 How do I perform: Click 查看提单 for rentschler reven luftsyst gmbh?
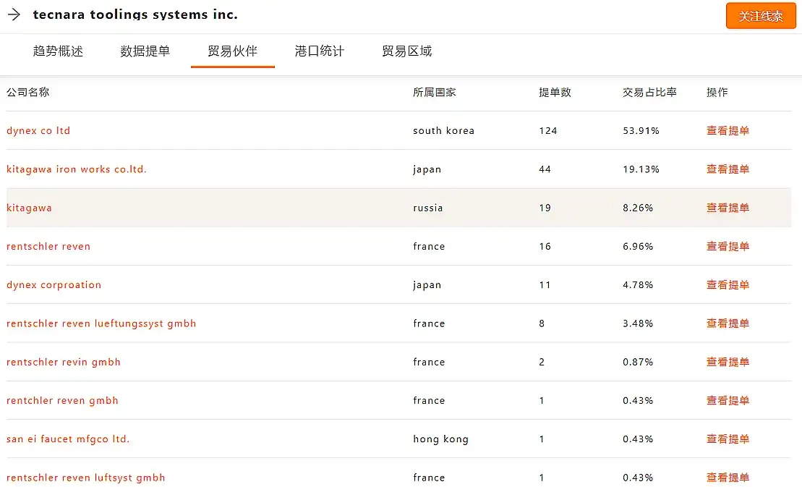[728, 478]
